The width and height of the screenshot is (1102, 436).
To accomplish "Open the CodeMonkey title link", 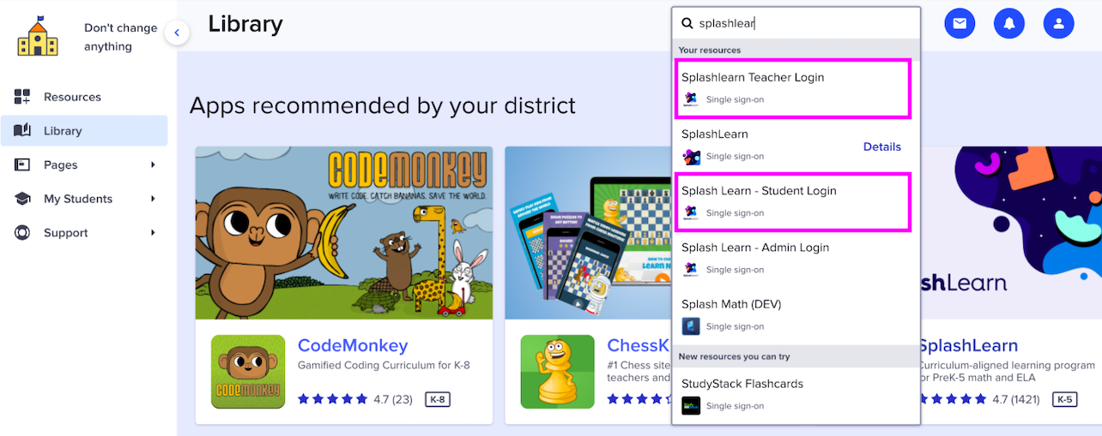I will coord(353,346).
